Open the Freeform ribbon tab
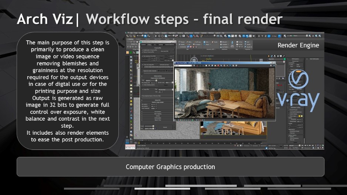Viewport: 347px width, 195px height. (138, 39)
